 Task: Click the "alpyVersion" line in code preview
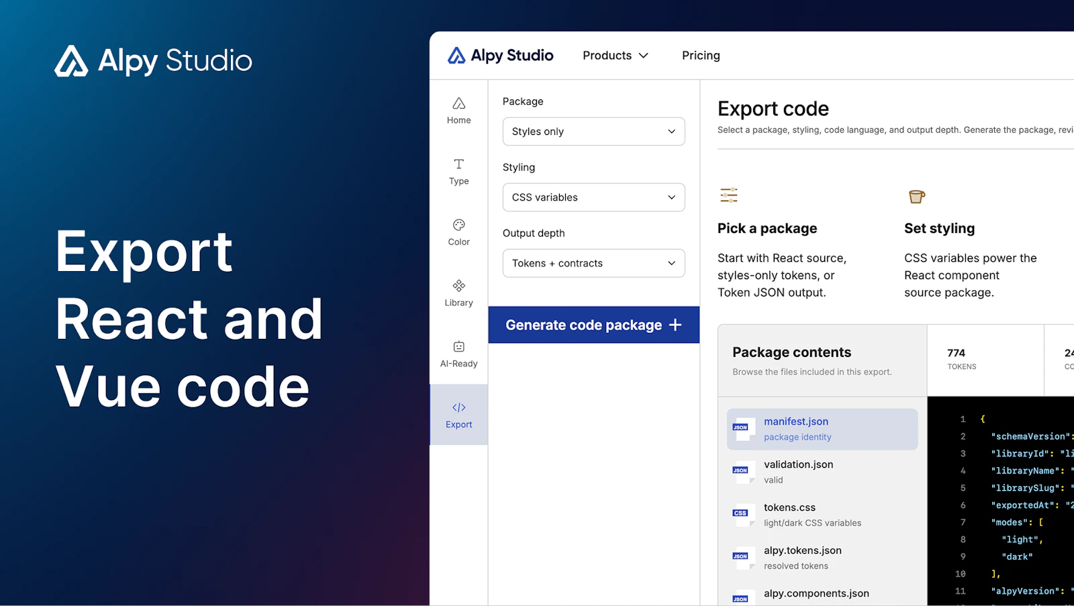[1032, 591]
